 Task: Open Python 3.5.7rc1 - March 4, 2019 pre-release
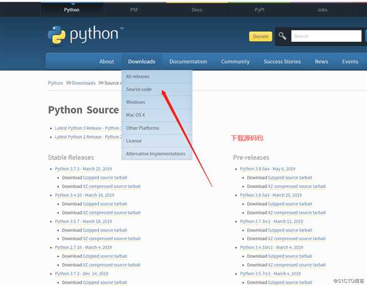coord(271,273)
